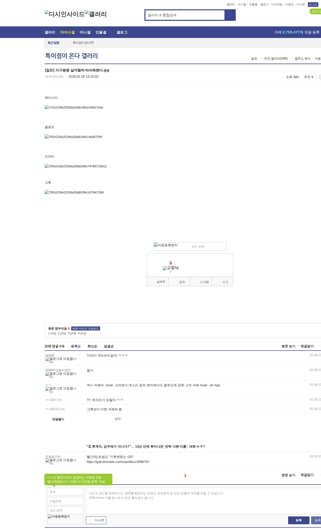The image size is (321, 529).
Task: Go to comment page 1
Action: pyautogui.click(x=185, y=475)
